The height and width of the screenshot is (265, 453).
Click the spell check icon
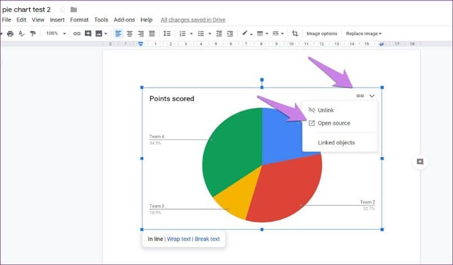(x=21, y=34)
